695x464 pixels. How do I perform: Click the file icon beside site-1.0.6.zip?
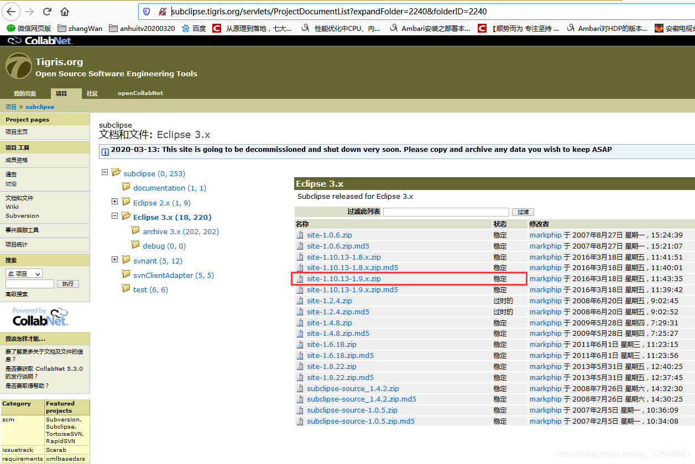300,235
